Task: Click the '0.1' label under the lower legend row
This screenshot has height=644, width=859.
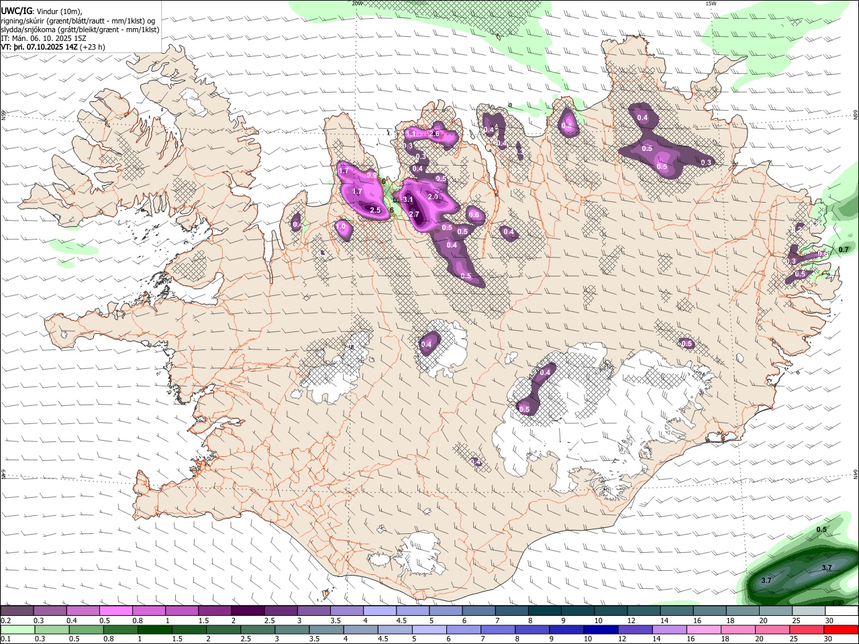Action: point(5,639)
